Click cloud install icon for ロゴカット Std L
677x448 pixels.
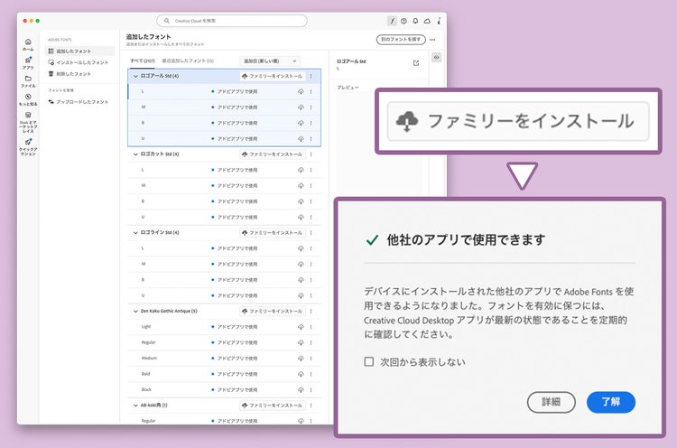(301, 170)
